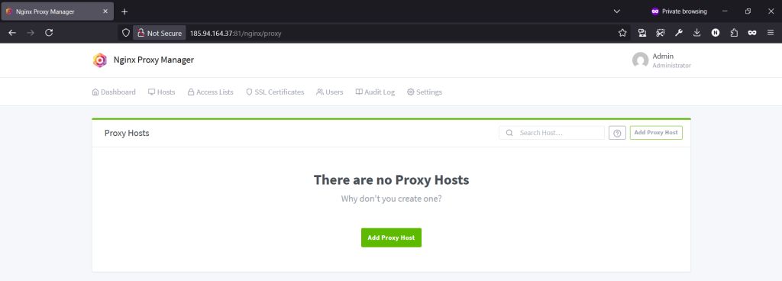Open the Audit Log

(375, 92)
